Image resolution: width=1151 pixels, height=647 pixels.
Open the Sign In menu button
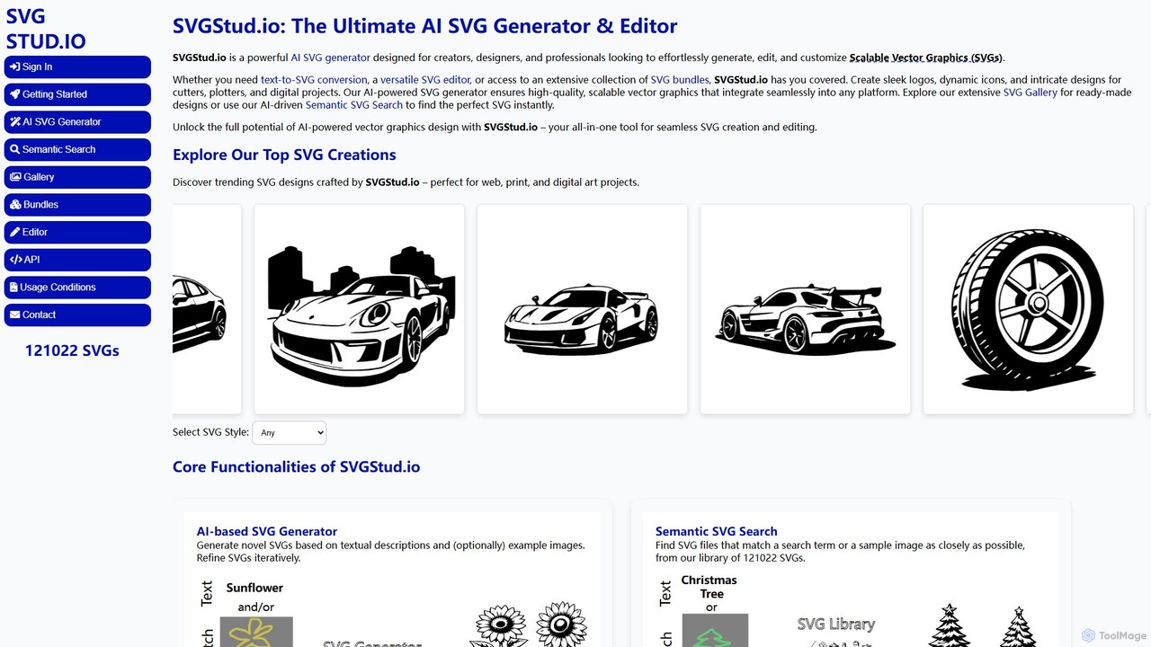tap(77, 66)
